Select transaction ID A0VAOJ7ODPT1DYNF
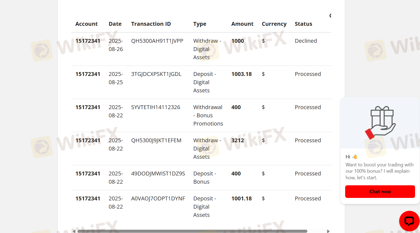Screen dimensions: 420x233 158,198
